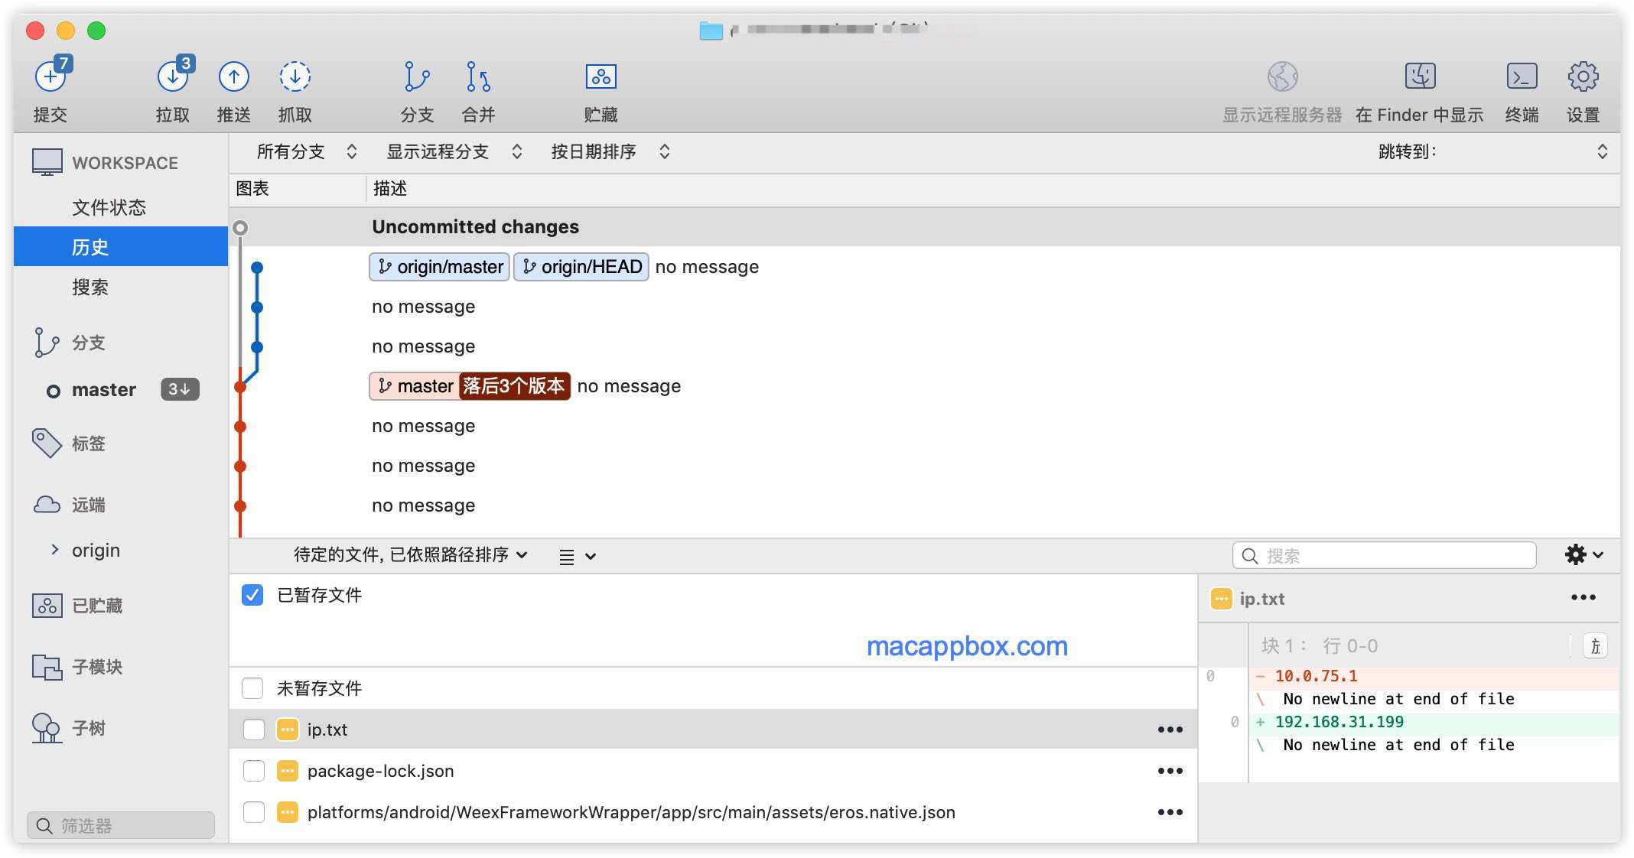Open the Show Remote Branches (显示远程分支) dropdown
The height and width of the screenshot is (858, 1634).
click(x=454, y=151)
